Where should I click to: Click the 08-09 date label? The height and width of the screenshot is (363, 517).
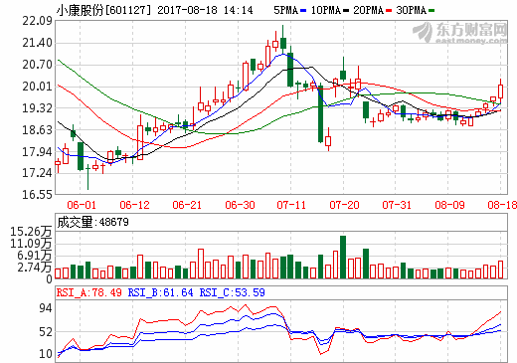449,205
